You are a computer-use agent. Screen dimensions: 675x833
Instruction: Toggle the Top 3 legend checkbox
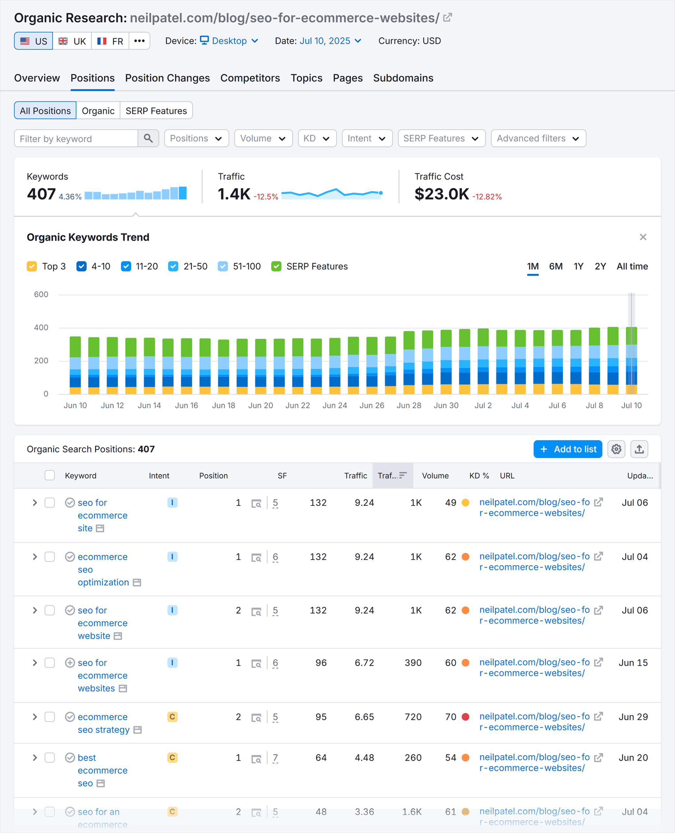32,266
